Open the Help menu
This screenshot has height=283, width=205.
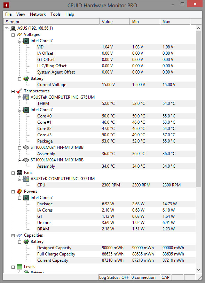click(70, 14)
